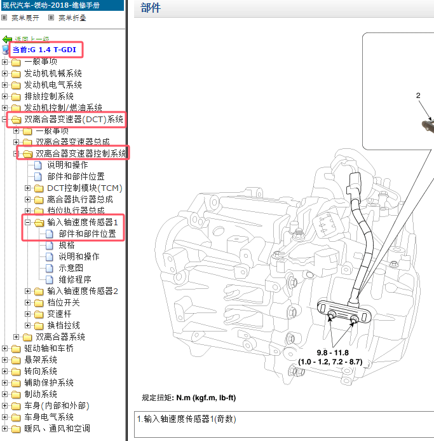Screen dimensions: 434x441
Task: Expand the 输入轴速度传感器2 node
Action: tap(27, 291)
